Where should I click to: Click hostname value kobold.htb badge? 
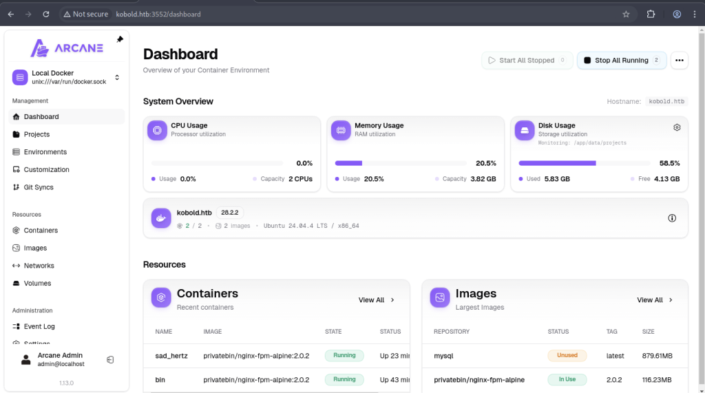(x=666, y=102)
